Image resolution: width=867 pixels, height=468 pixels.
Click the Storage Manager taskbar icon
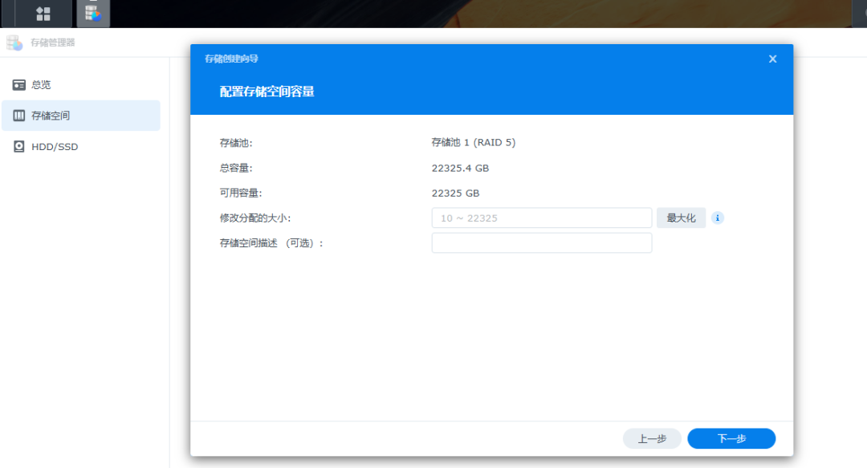click(x=93, y=14)
